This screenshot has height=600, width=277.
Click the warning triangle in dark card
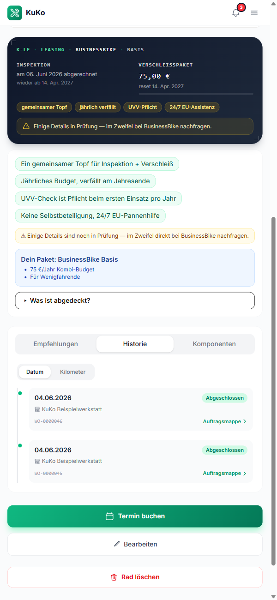(26, 126)
